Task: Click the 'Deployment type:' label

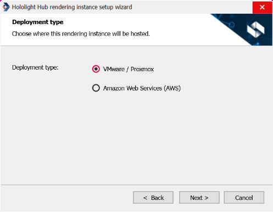Action: 35,67
